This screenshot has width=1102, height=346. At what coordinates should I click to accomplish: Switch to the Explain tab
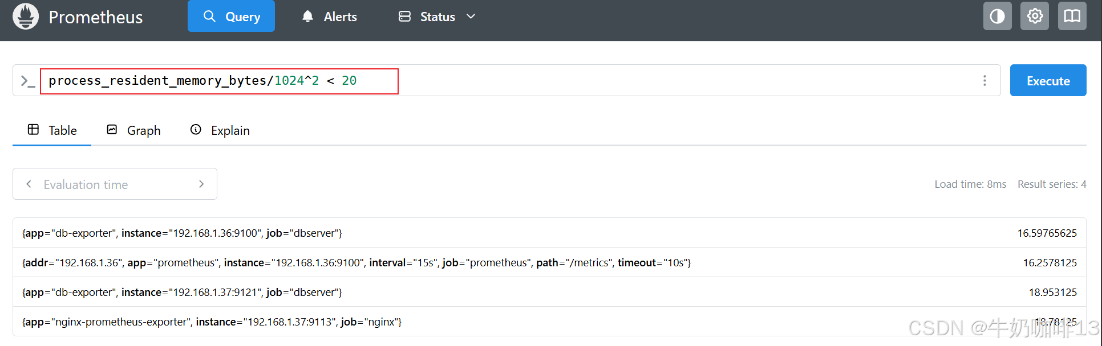click(x=220, y=130)
